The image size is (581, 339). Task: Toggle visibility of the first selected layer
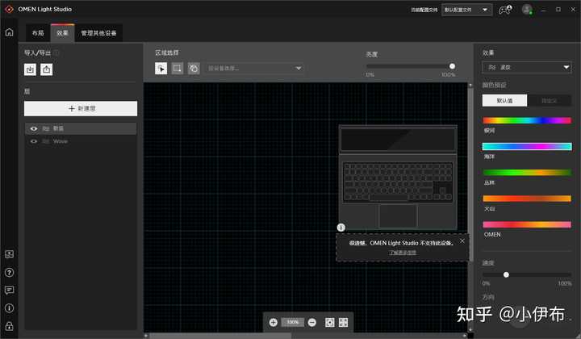point(34,128)
